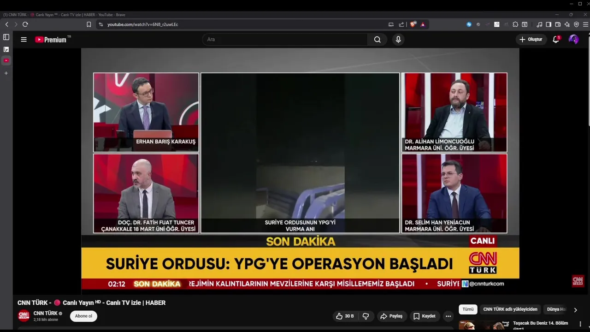Open the CNN TÜRK channel avatar
This screenshot has width=590, height=332.
[24, 316]
